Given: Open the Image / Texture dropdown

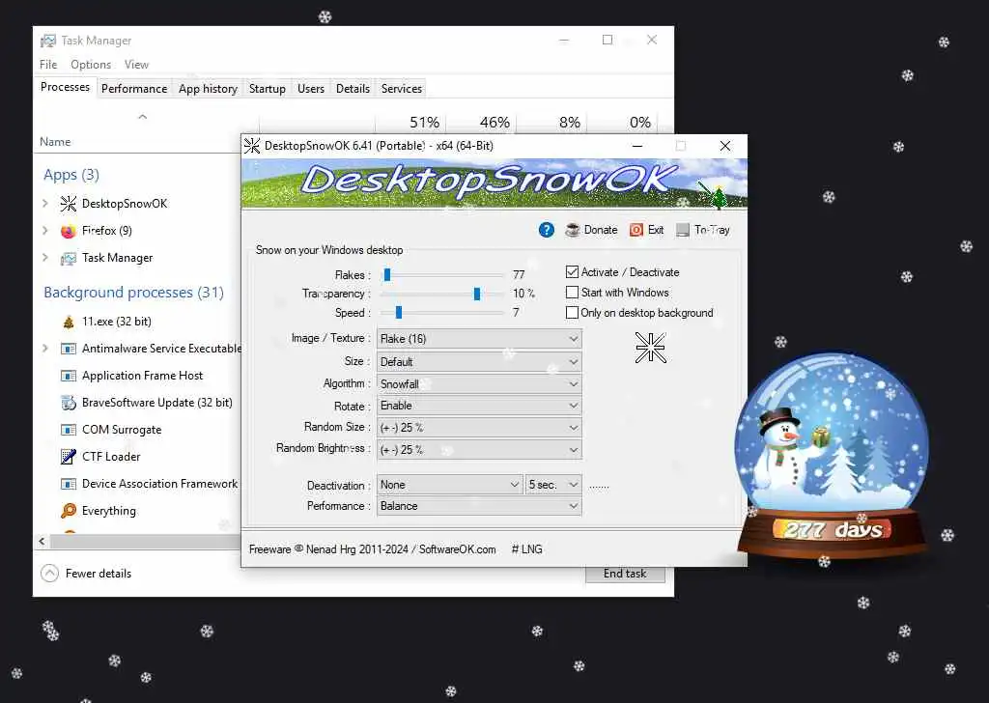Looking at the screenshot, I should (479, 339).
